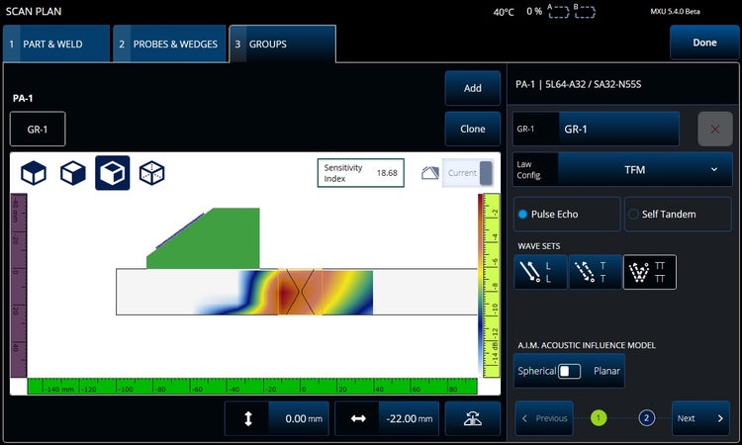
Task: Select the Self Tandem radio option
Action: pyautogui.click(x=678, y=214)
